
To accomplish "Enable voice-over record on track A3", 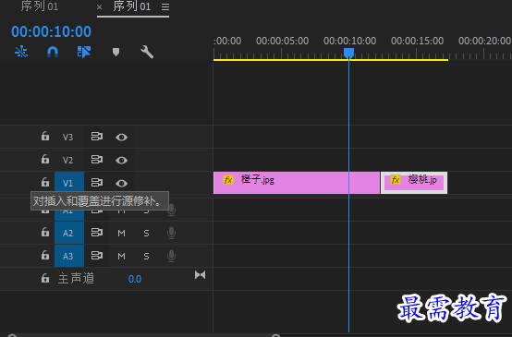I will [171, 256].
